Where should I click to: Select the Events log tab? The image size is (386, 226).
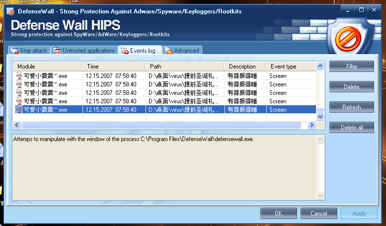pyautogui.click(x=140, y=50)
